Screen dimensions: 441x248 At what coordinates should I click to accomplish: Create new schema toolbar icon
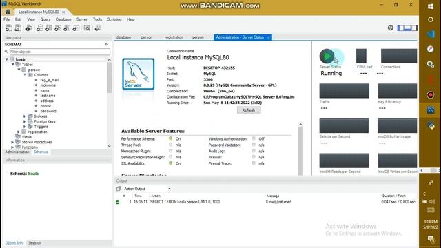(40, 28)
